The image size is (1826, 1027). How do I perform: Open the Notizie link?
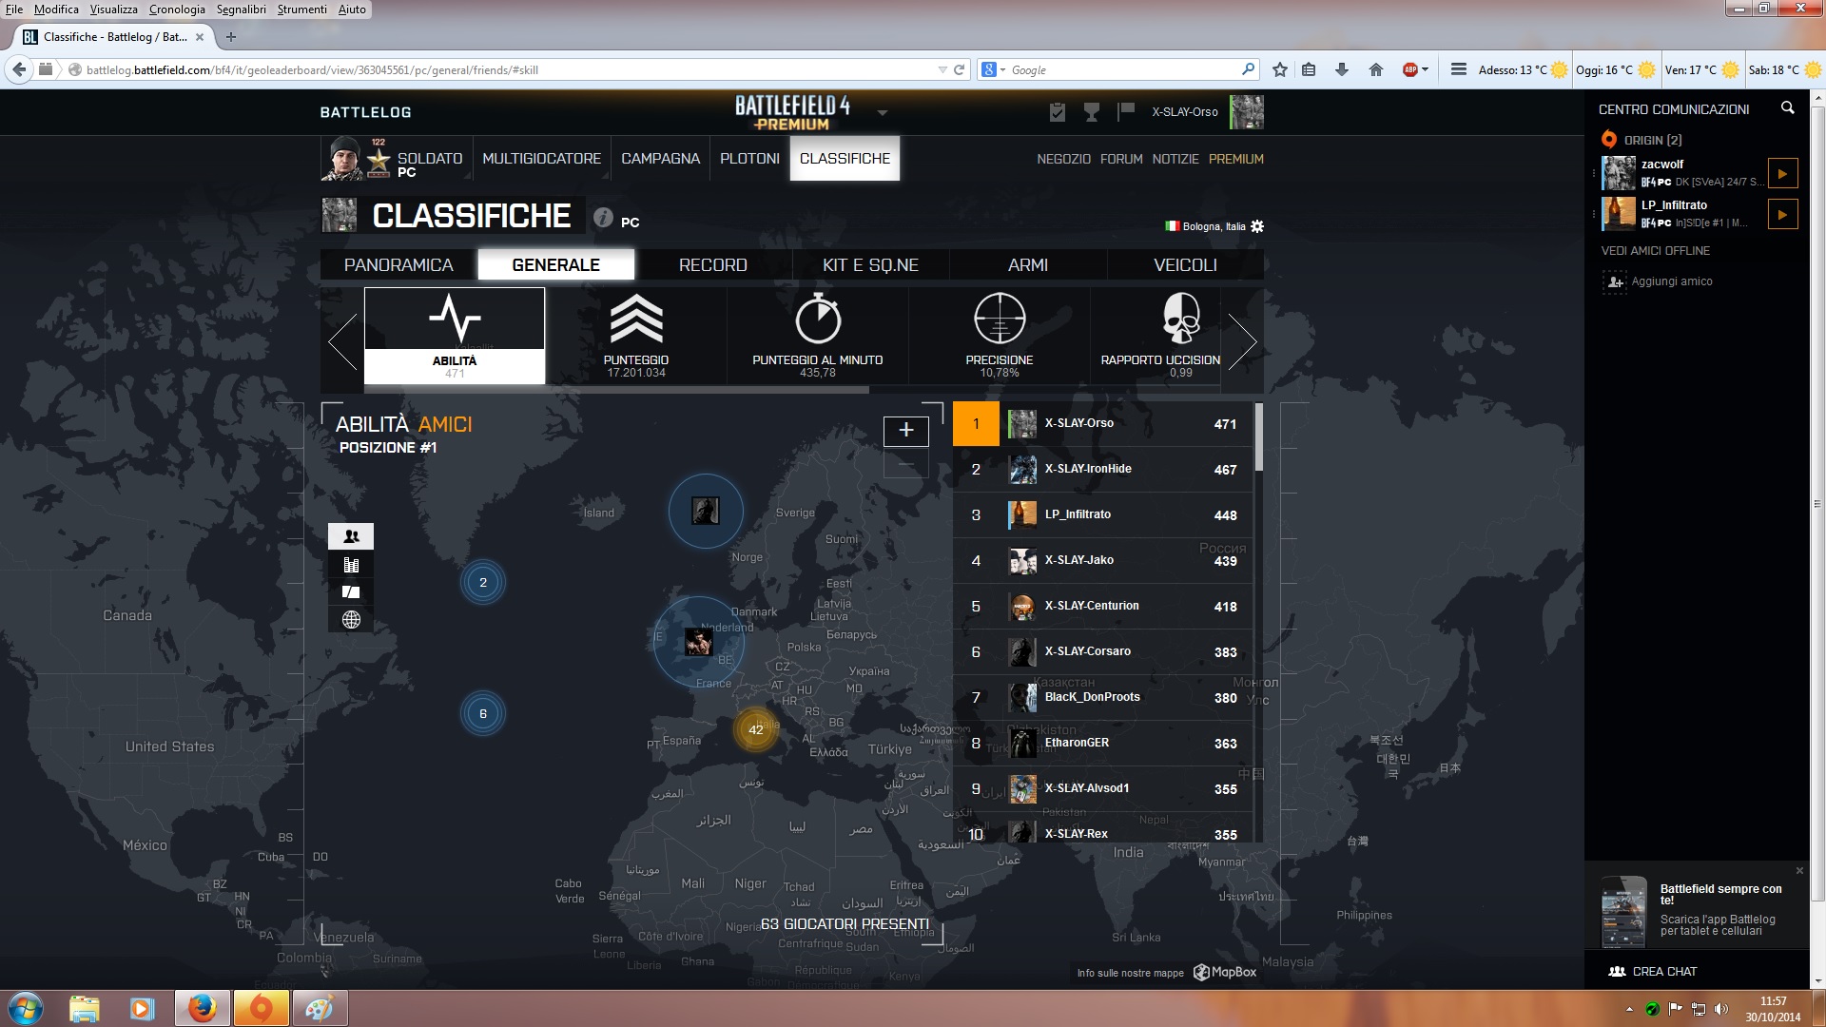[1175, 159]
